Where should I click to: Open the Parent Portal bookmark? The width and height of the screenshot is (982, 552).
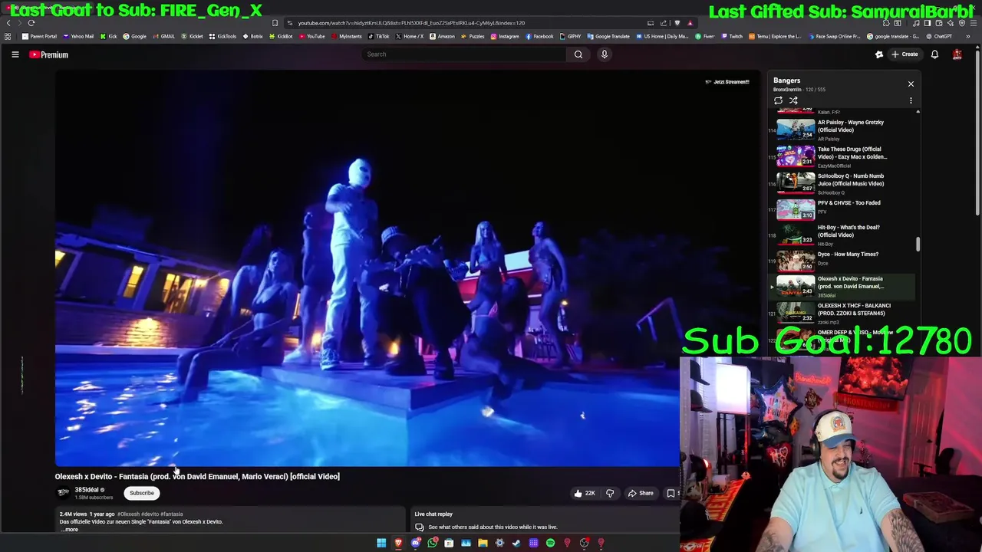point(39,36)
